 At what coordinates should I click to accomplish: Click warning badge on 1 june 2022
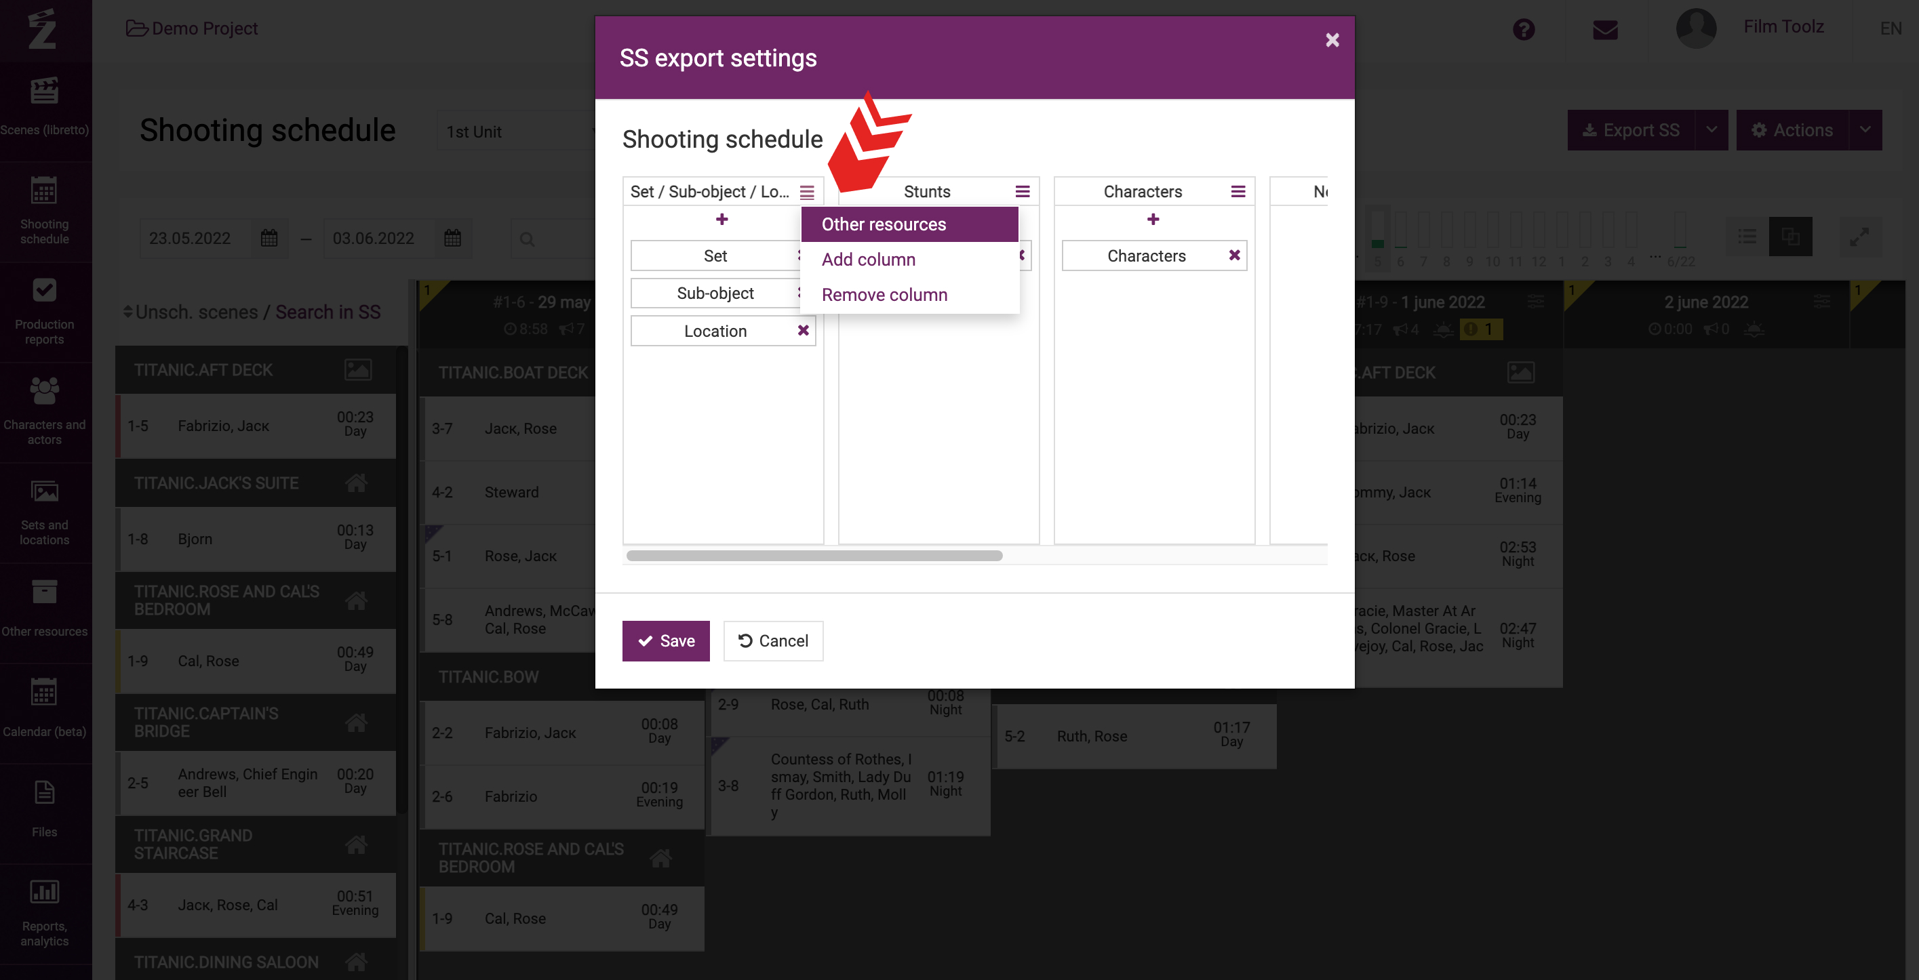pos(1480,329)
